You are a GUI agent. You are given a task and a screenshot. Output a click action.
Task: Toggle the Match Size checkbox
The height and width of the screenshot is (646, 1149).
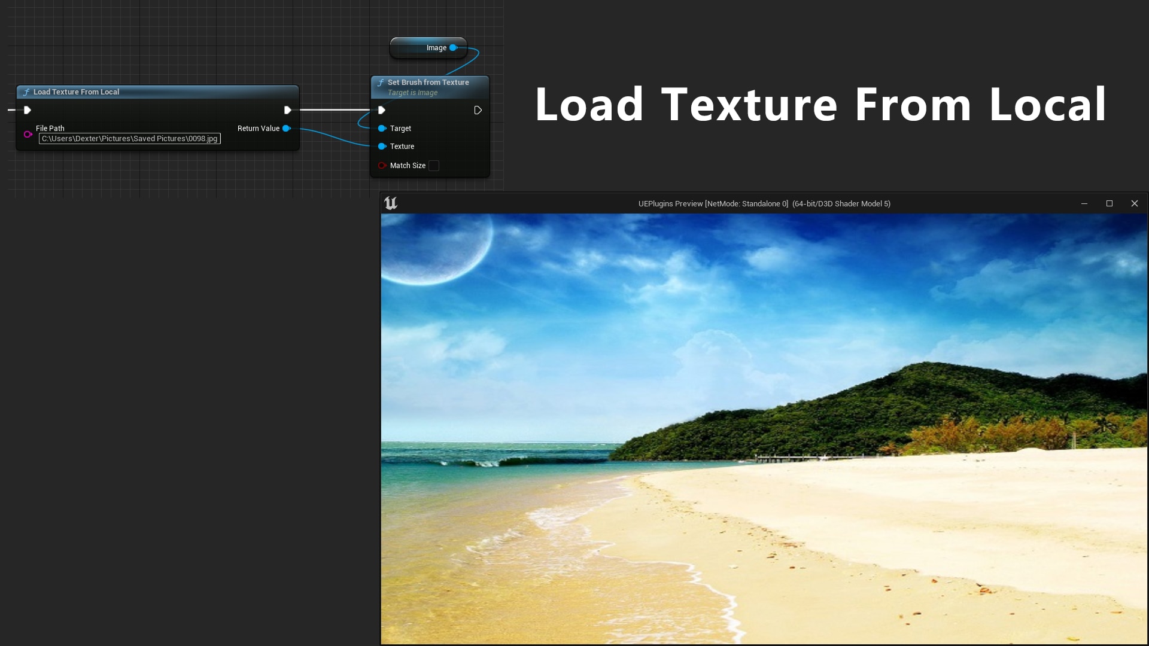point(434,166)
